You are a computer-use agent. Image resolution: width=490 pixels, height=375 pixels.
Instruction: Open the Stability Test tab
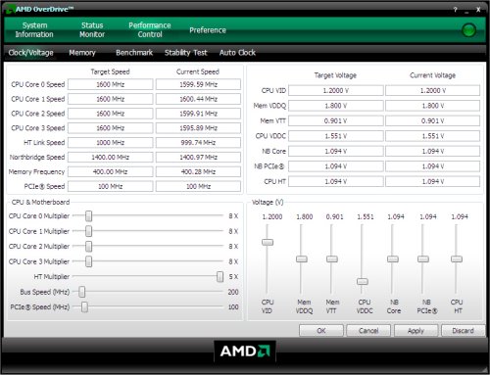click(x=185, y=53)
